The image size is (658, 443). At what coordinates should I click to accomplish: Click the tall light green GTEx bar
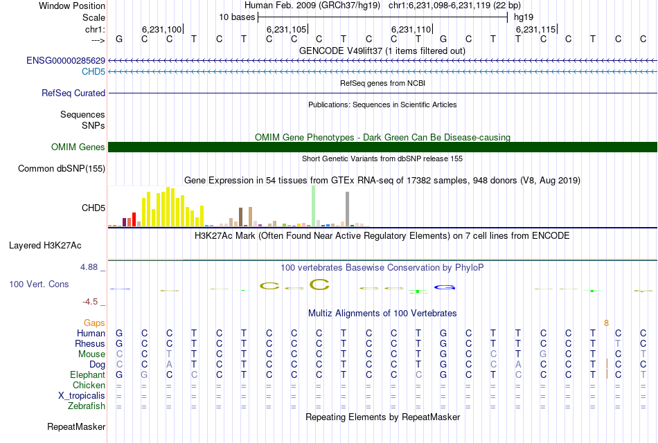[314, 206]
